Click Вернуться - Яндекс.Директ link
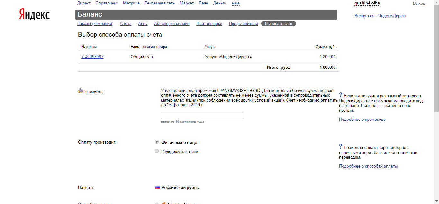The width and height of the screenshot is (439, 204). pyautogui.click(x=380, y=16)
